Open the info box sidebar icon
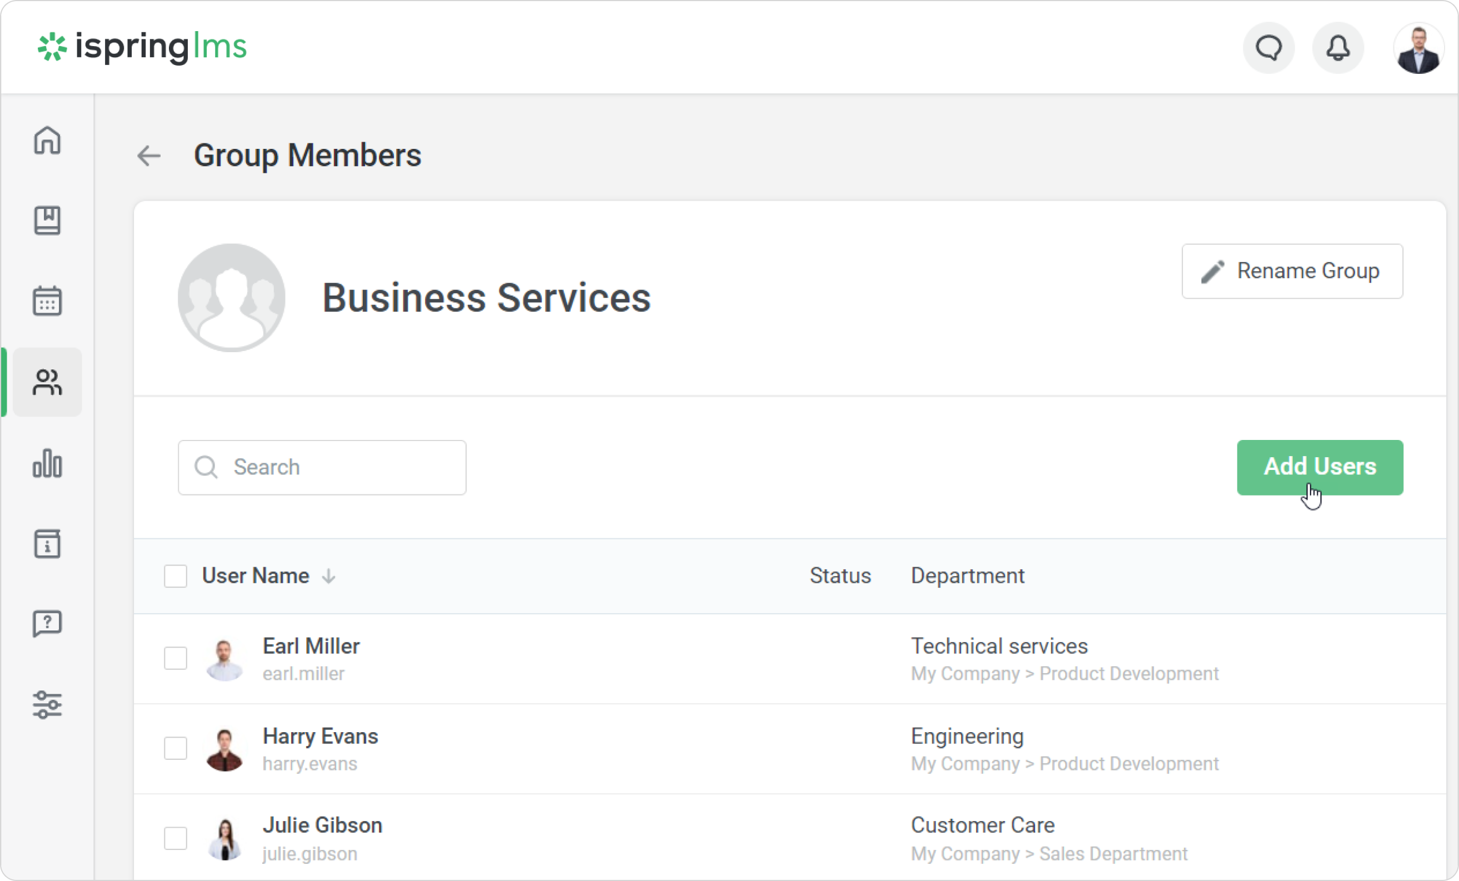 [x=47, y=543]
